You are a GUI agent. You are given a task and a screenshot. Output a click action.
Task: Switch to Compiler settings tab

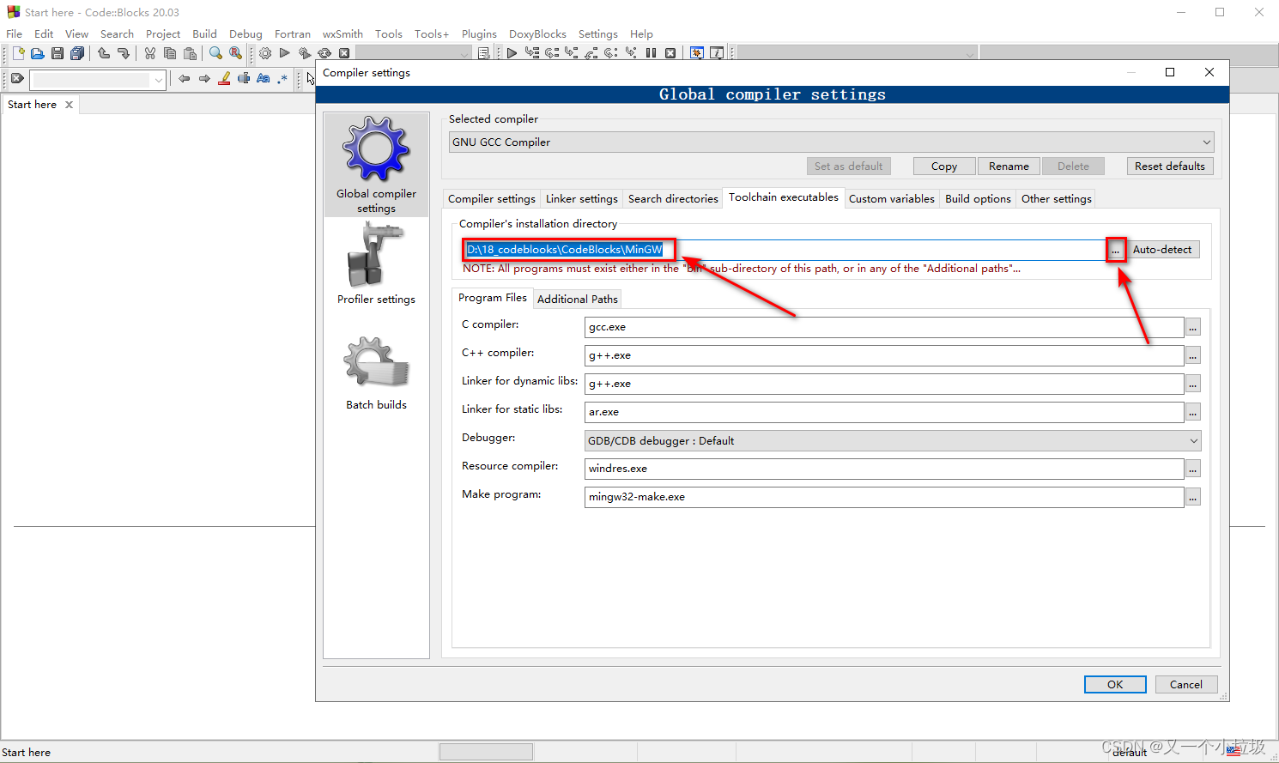click(x=492, y=198)
